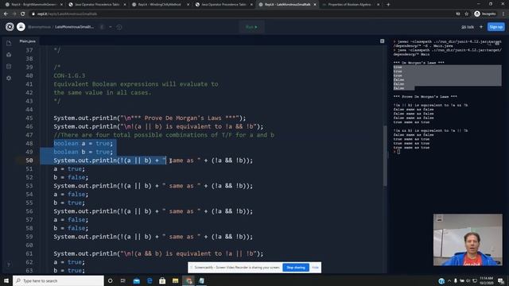Open the Windows notification center

pos(501,280)
